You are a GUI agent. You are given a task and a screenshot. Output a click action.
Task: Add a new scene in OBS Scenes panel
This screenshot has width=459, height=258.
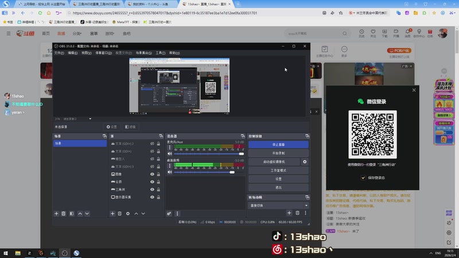(x=56, y=213)
